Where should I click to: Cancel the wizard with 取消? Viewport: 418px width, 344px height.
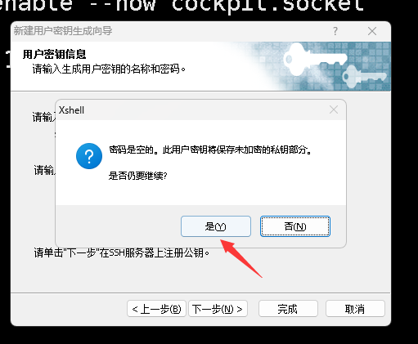point(355,309)
